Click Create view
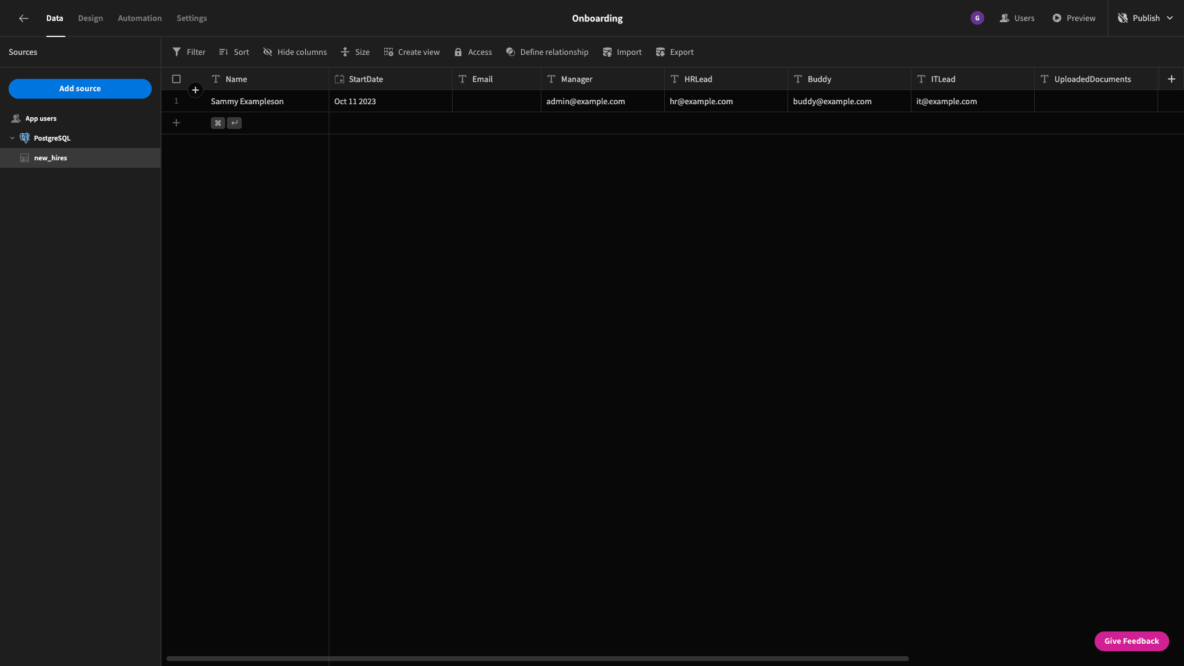 412,52
